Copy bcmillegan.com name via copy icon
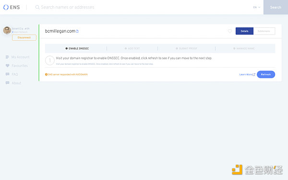The height and width of the screenshot is (180, 288). click(77, 31)
